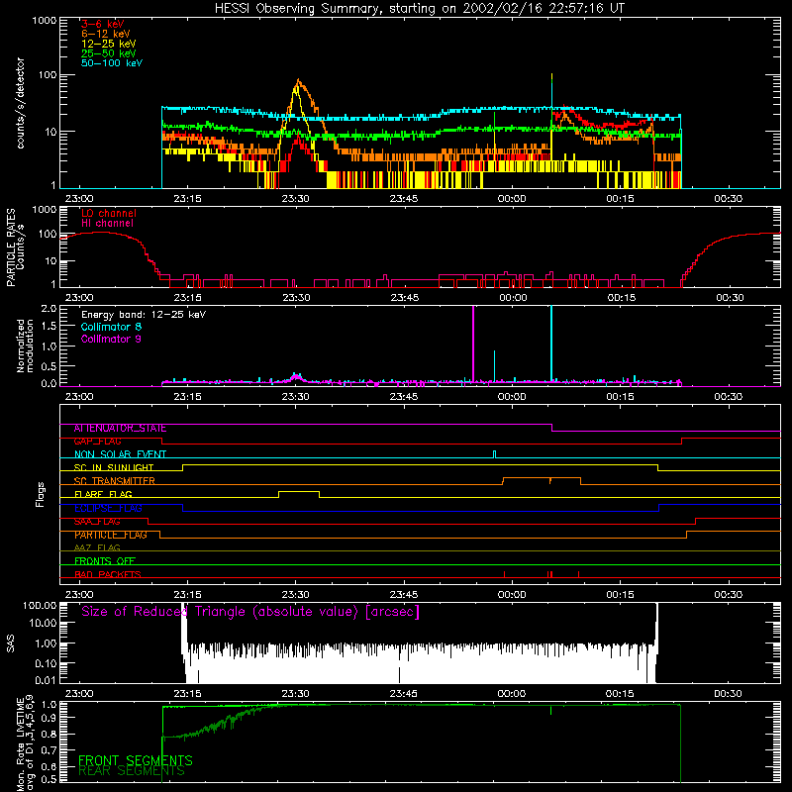
Task: Click the Flags panel y-axis label
Action: coord(41,494)
